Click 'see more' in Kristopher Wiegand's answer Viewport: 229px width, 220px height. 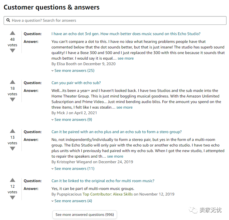coord(115,157)
